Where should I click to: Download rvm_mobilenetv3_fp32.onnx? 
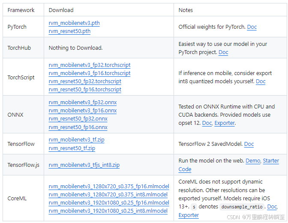[83, 102]
